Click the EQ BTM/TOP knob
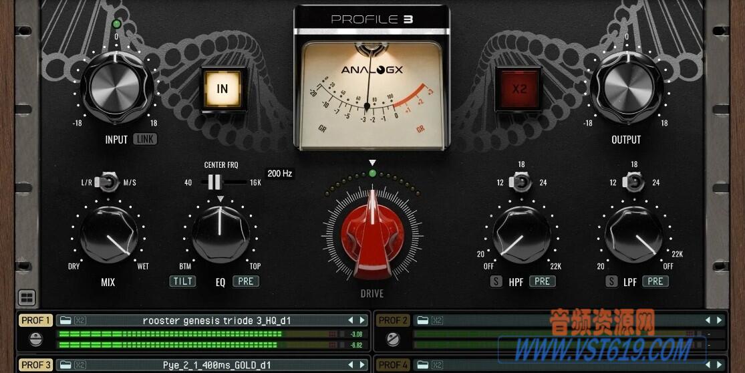745x373 pixels. point(220,235)
